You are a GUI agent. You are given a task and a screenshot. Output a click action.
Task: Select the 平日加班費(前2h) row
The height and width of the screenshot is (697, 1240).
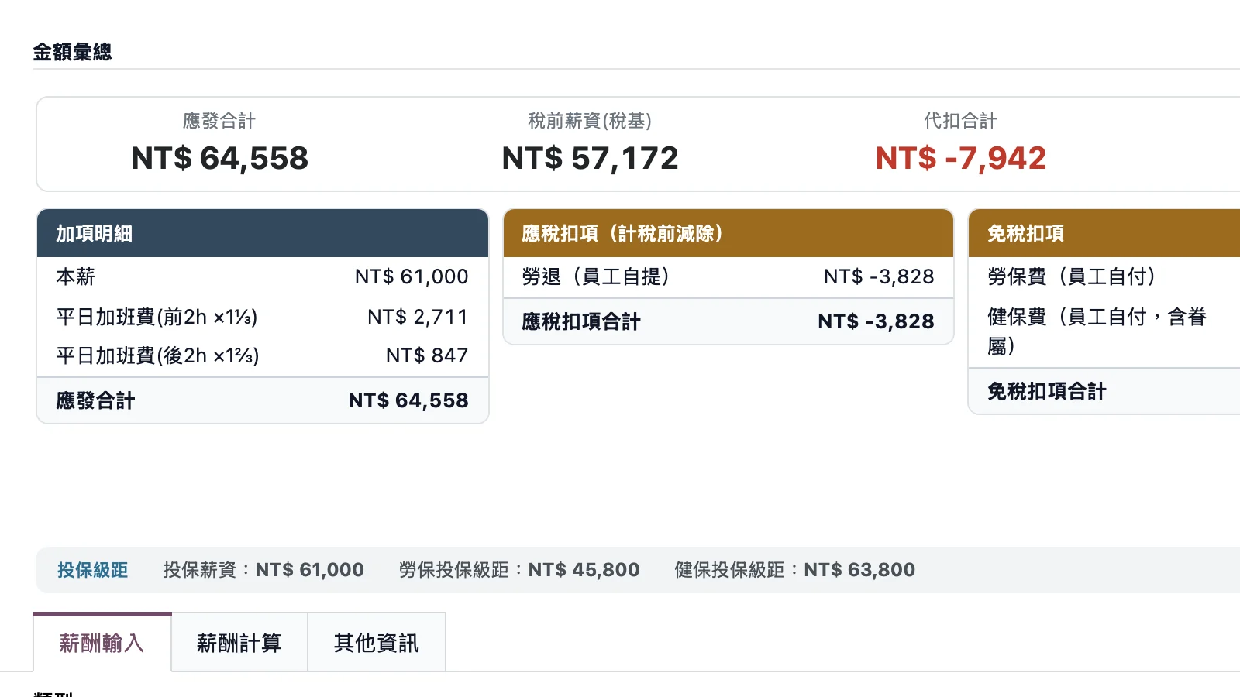(x=263, y=317)
